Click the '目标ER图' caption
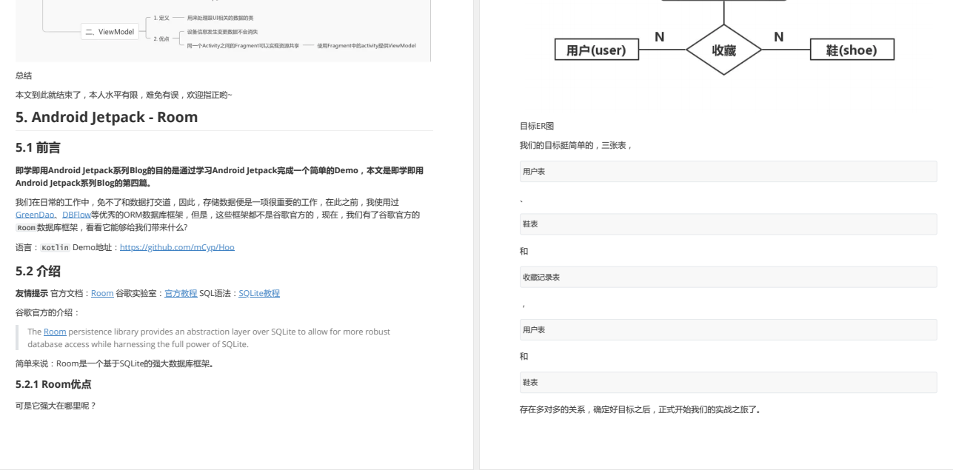 [537, 126]
